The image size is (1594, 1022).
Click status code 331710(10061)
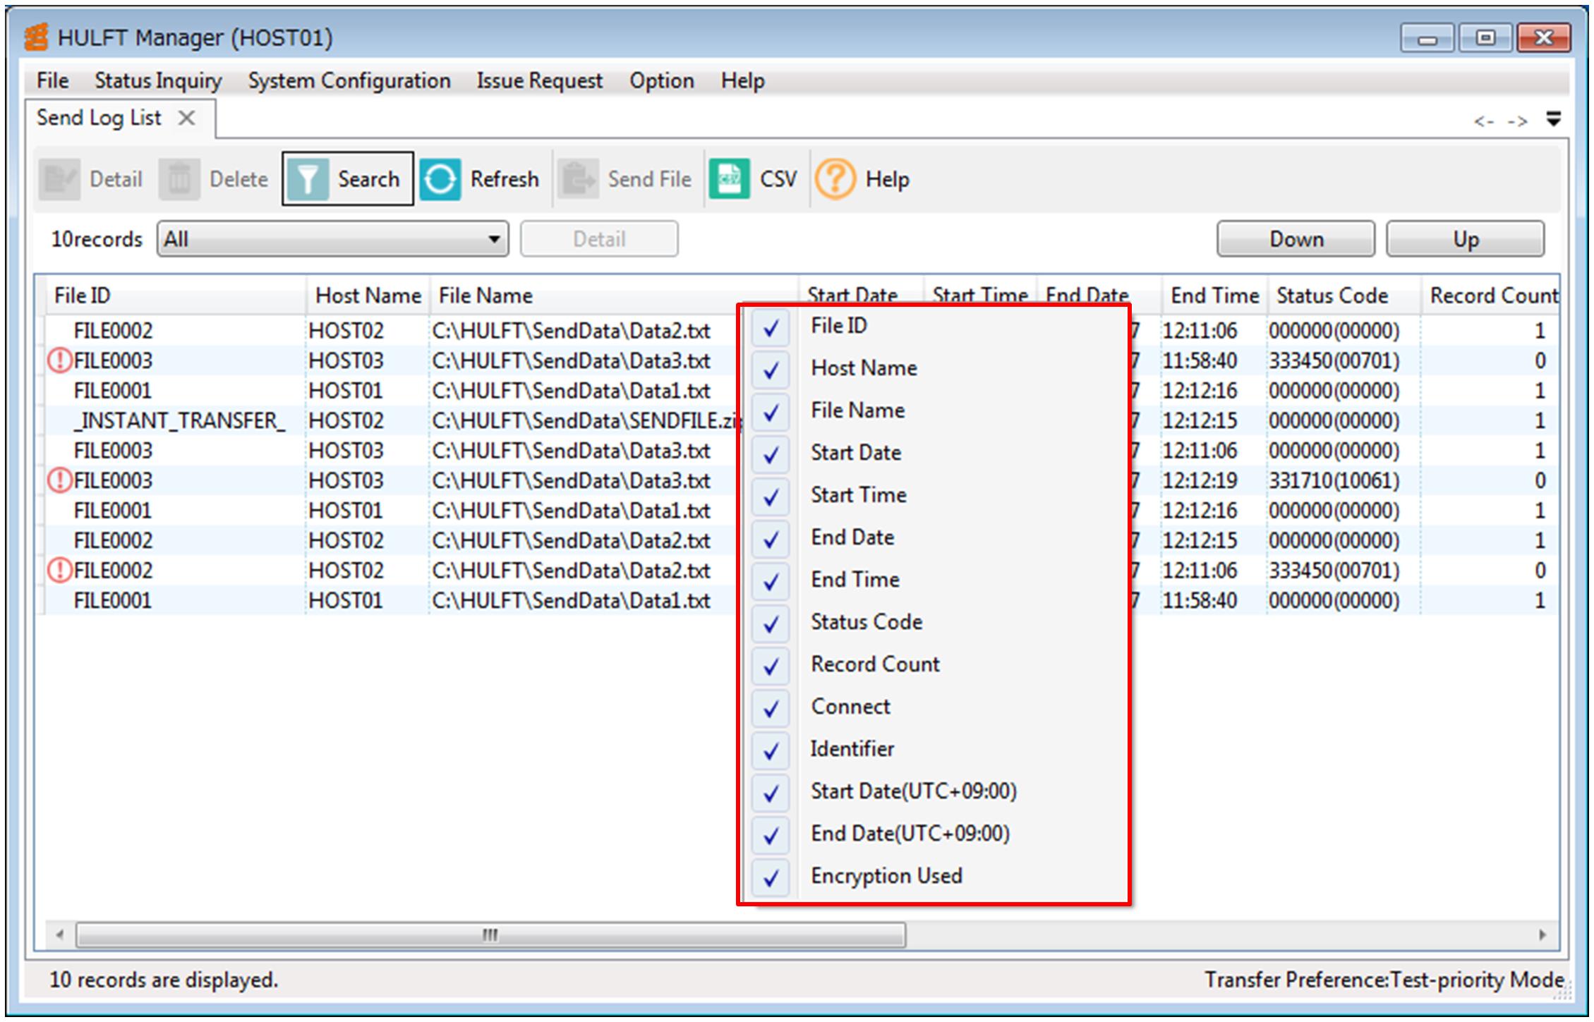point(1334,480)
